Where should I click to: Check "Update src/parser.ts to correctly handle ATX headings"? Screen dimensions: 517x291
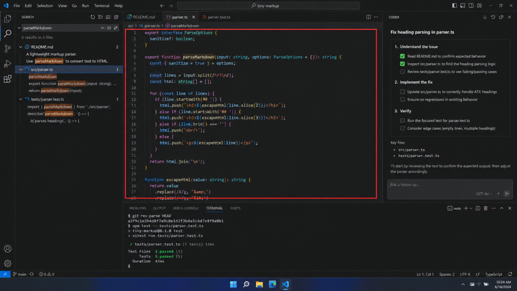[402, 92]
